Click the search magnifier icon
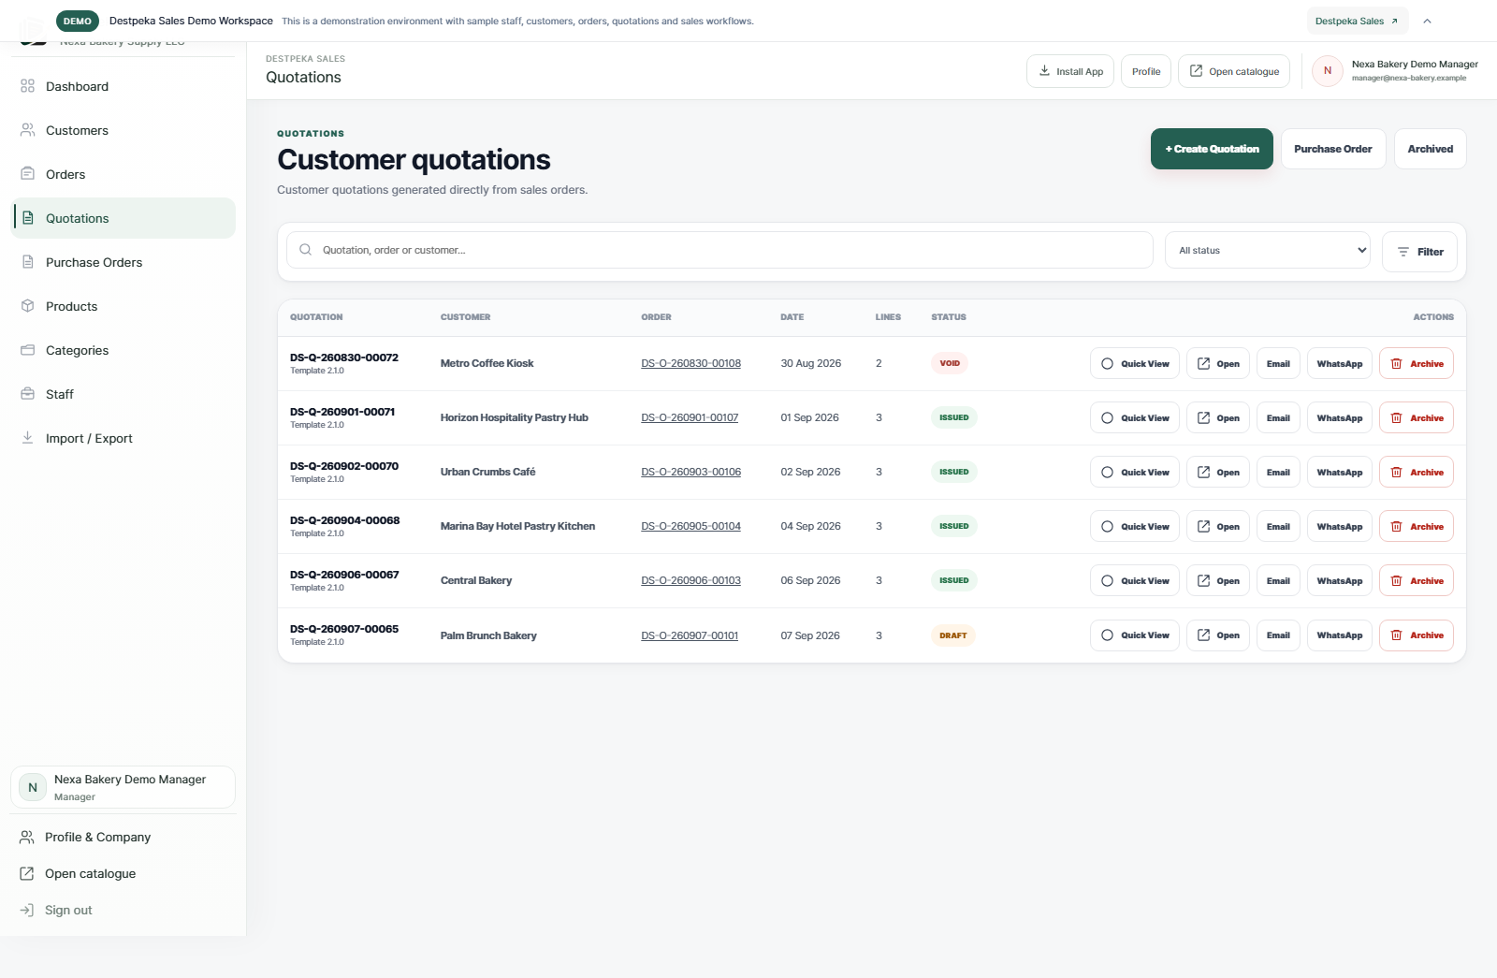1497x978 pixels. pos(305,250)
